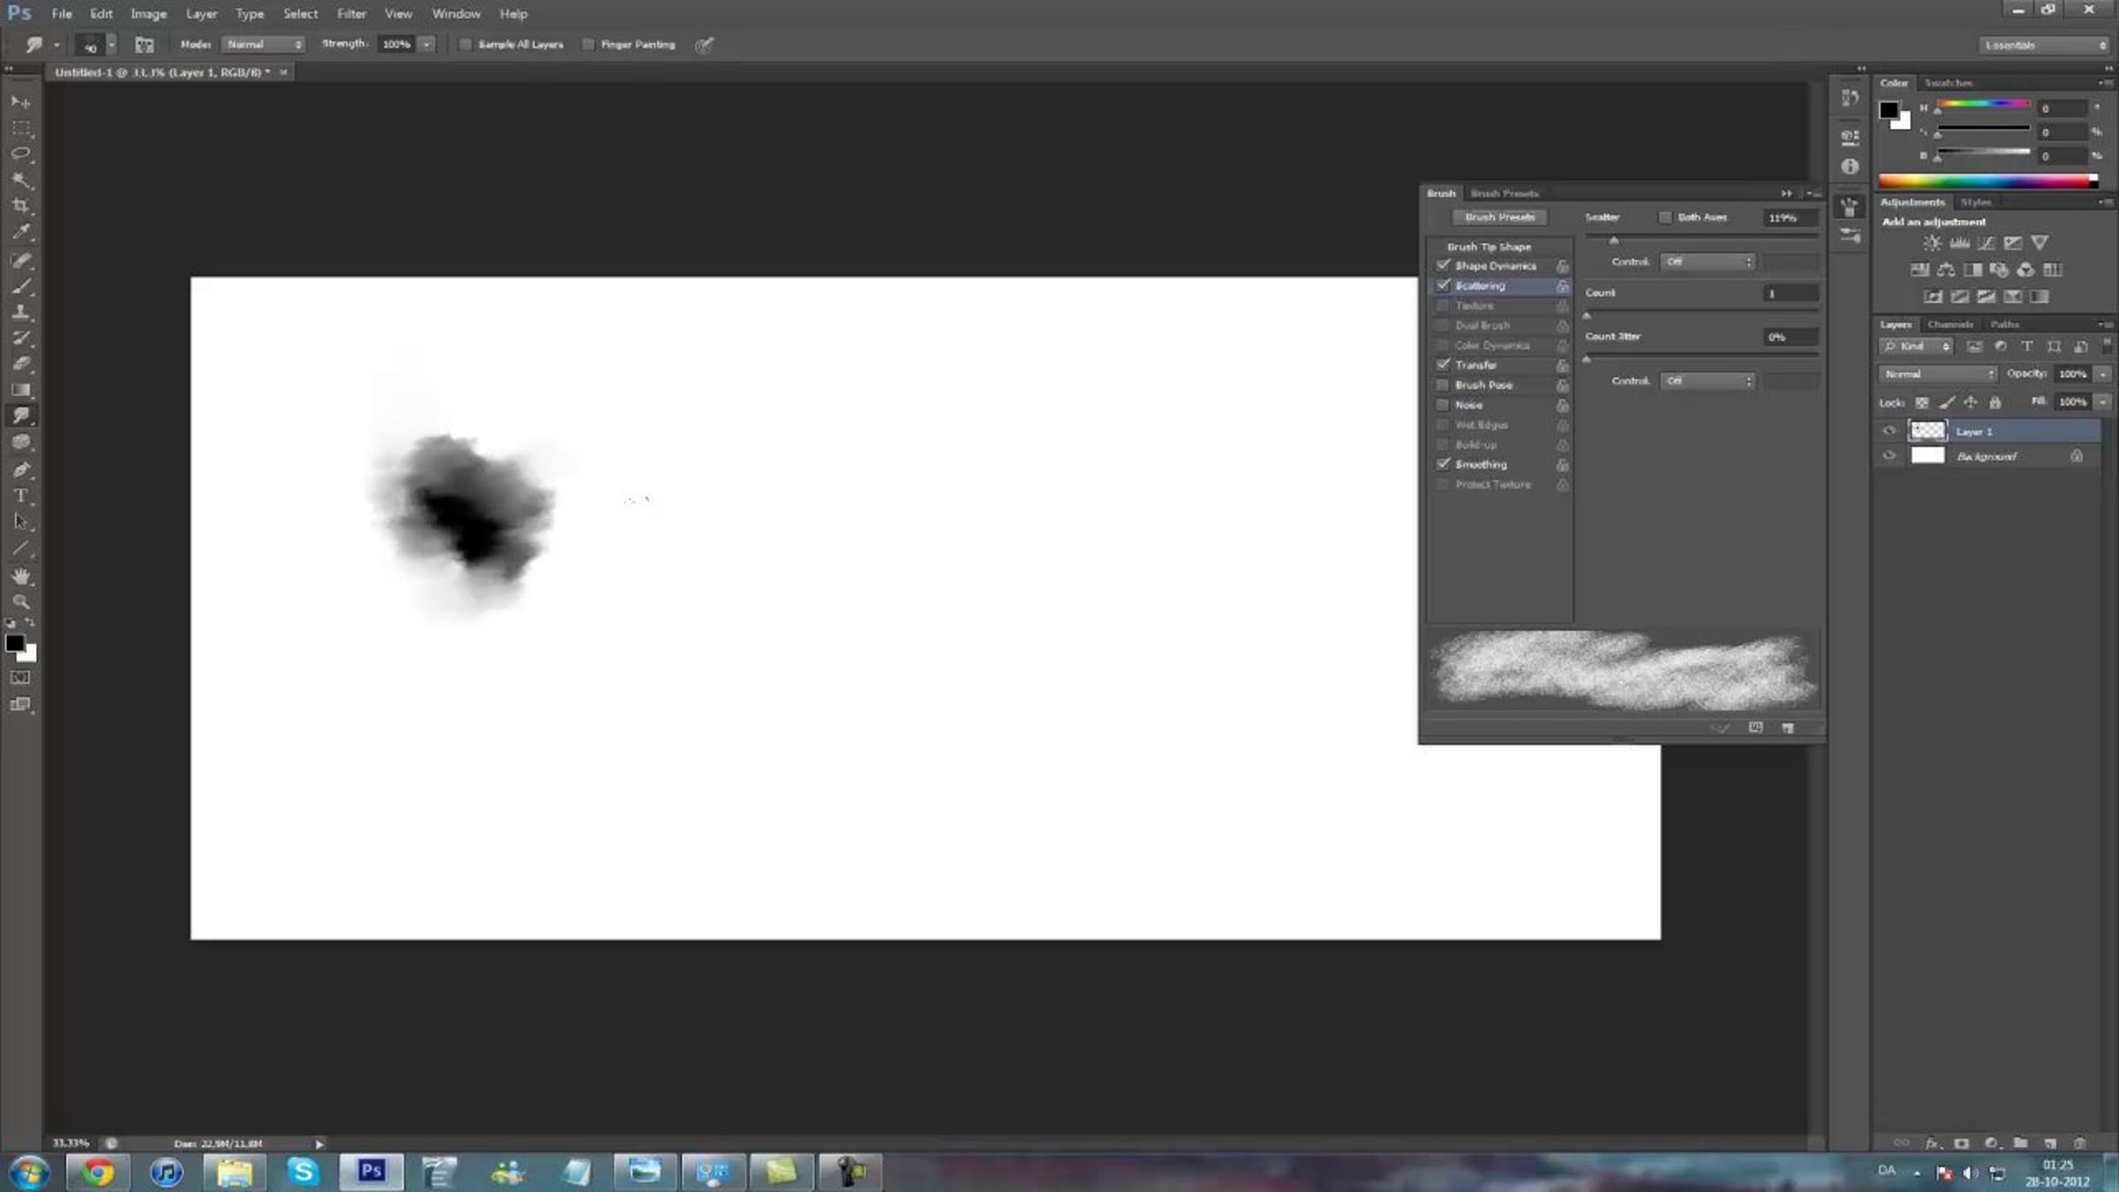Select the Eyedropper tool
The height and width of the screenshot is (1192, 2119).
21,232
